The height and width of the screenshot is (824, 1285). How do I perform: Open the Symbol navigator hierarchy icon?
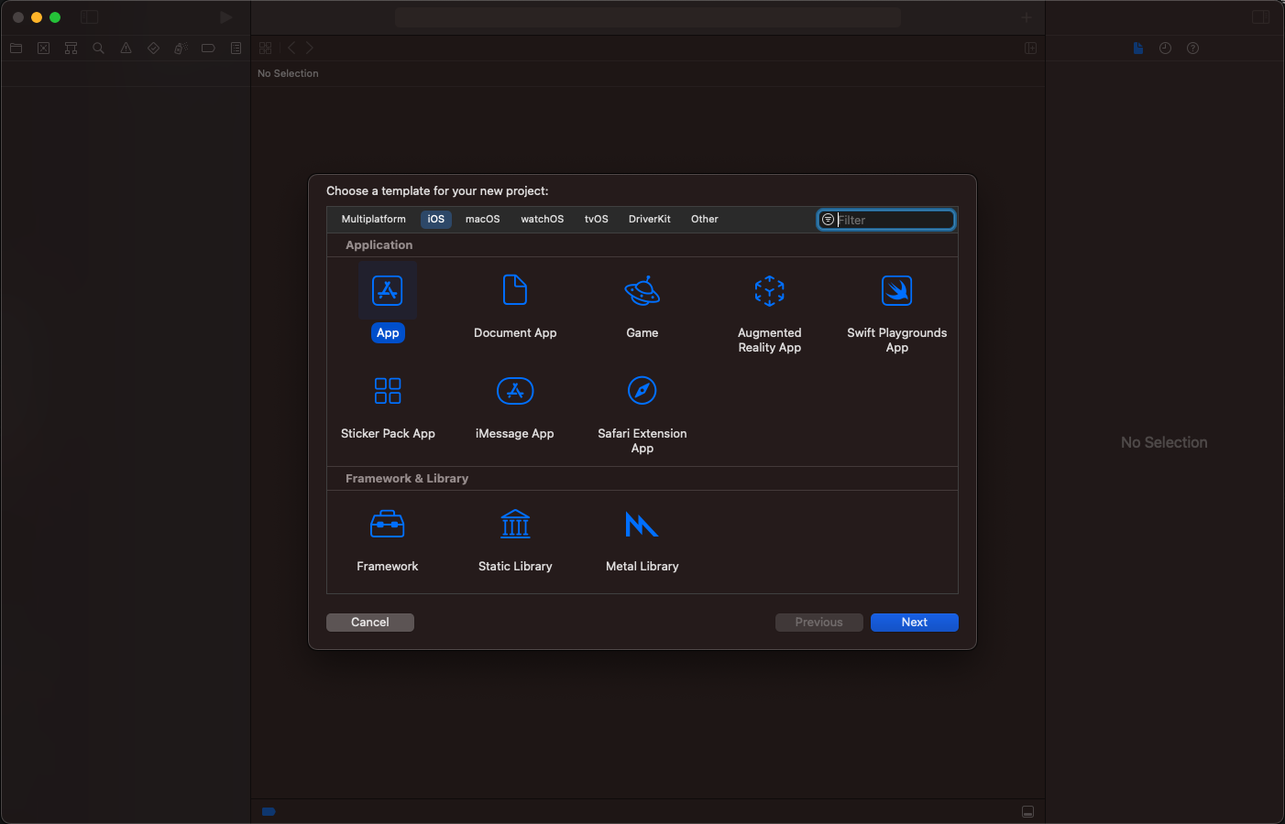(71, 49)
